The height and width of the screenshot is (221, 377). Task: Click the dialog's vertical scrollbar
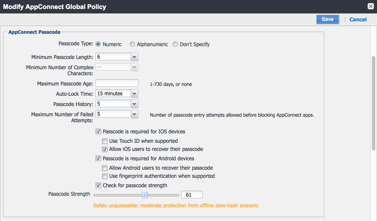click(374, 103)
